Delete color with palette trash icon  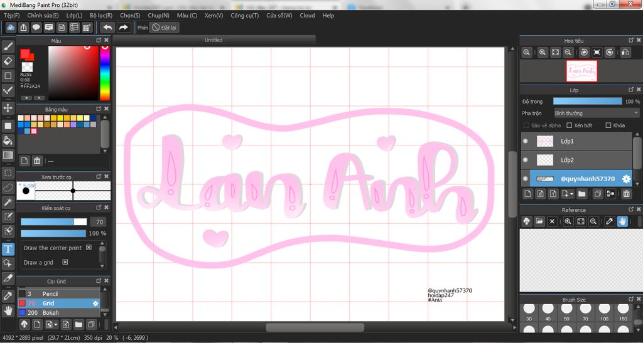37,161
